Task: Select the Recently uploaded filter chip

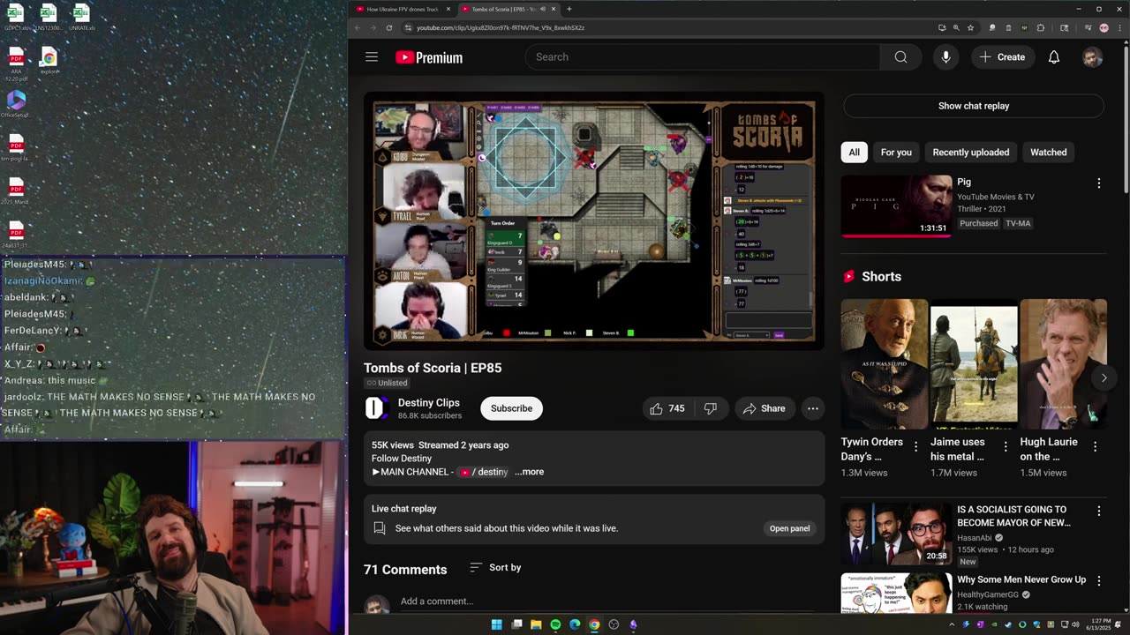Action: 971,153
